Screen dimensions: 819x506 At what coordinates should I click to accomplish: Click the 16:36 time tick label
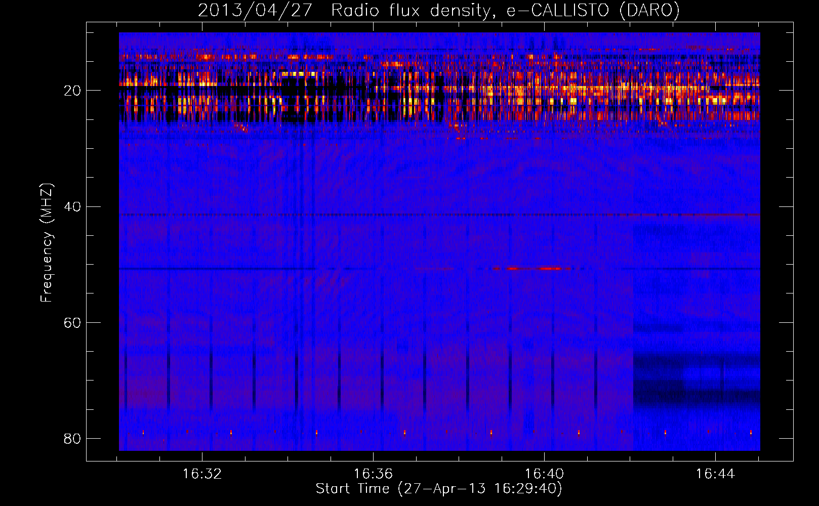(x=373, y=474)
